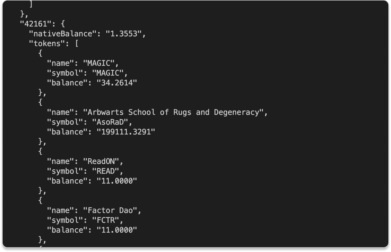The height and width of the screenshot is (252, 391).
Task: Click the "42161" chain ID key
Action: (x=36, y=24)
